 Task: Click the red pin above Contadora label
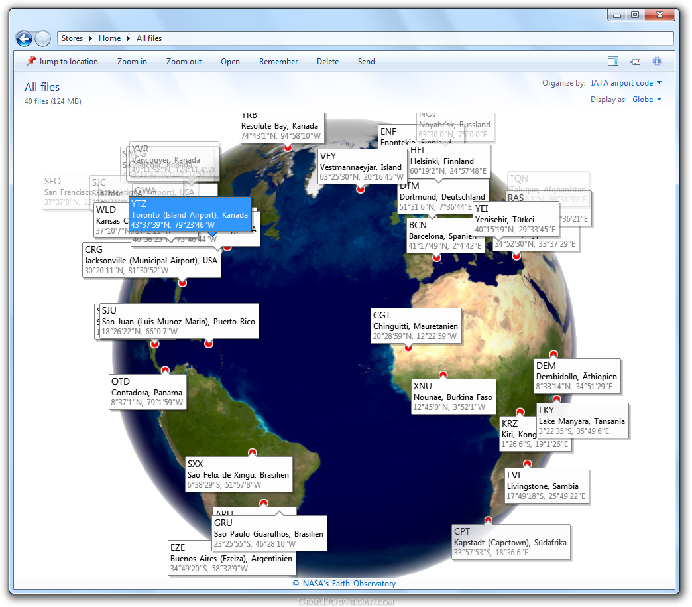(x=165, y=370)
